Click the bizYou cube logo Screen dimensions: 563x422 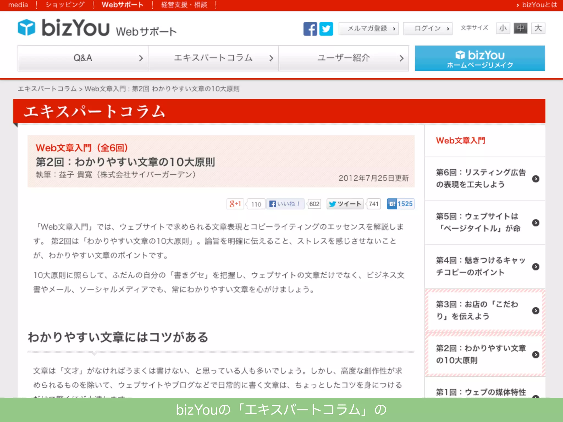tap(26, 27)
